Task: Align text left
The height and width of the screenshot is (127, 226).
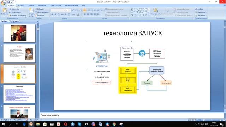Action: click(85, 14)
